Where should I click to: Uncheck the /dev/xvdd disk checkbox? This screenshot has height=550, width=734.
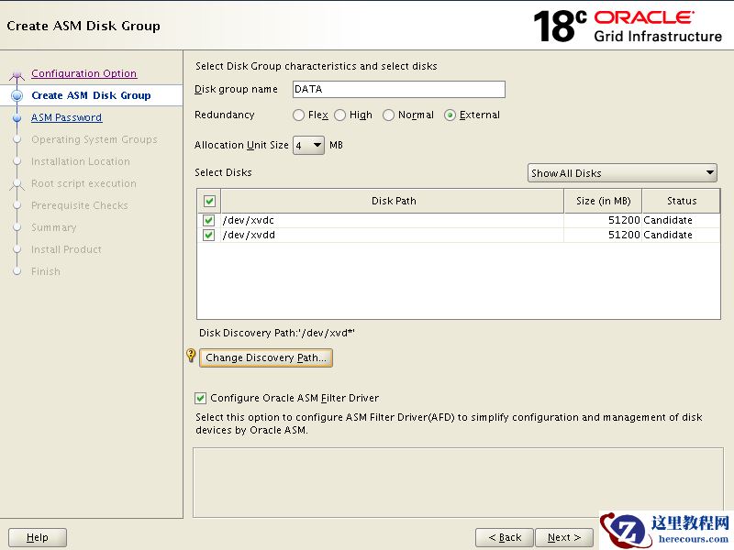coord(209,235)
